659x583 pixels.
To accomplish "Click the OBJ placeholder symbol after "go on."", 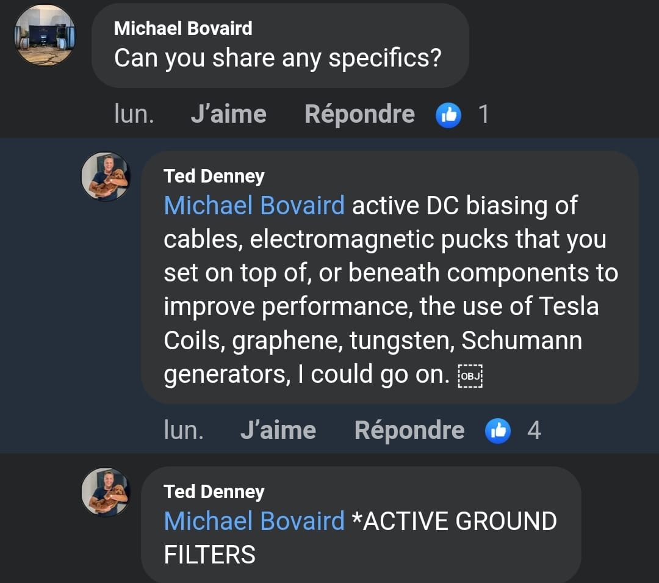I will coord(470,375).
